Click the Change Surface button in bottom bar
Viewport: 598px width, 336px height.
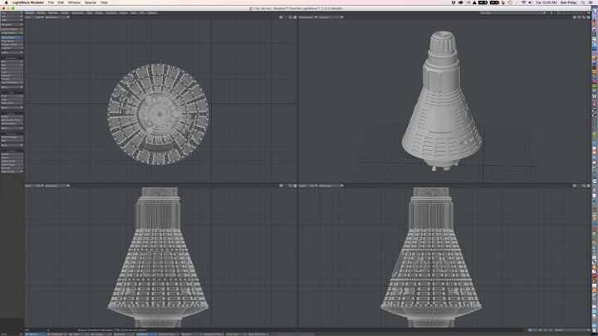coord(213,334)
